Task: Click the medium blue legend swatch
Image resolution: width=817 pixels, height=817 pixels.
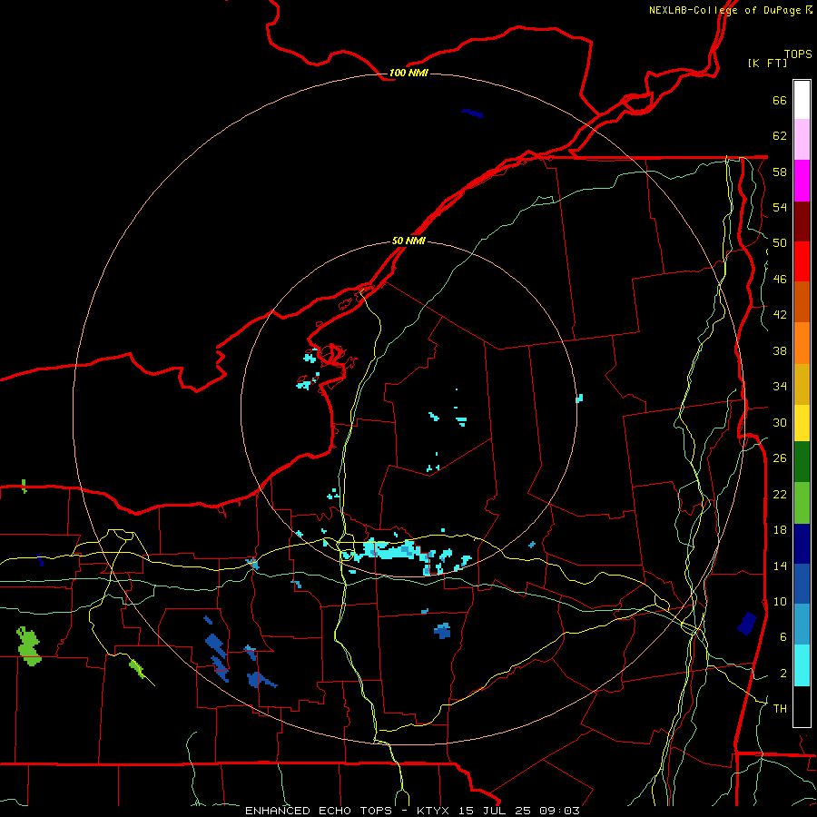Action: [802, 584]
